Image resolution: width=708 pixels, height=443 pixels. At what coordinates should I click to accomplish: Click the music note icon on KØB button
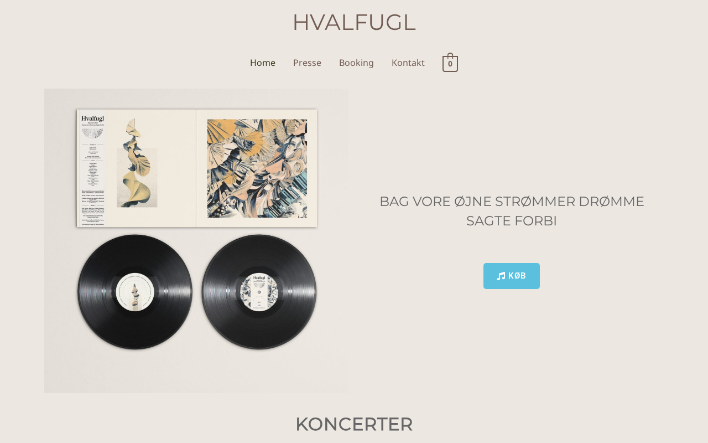pos(501,276)
